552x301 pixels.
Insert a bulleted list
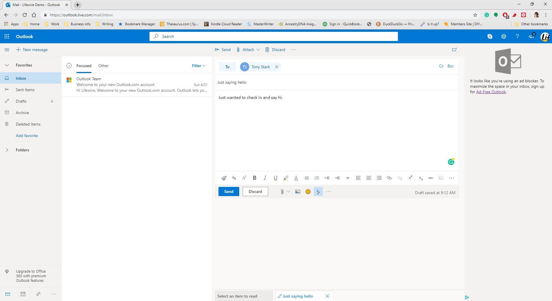pyautogui.click(x=306, y=178)
